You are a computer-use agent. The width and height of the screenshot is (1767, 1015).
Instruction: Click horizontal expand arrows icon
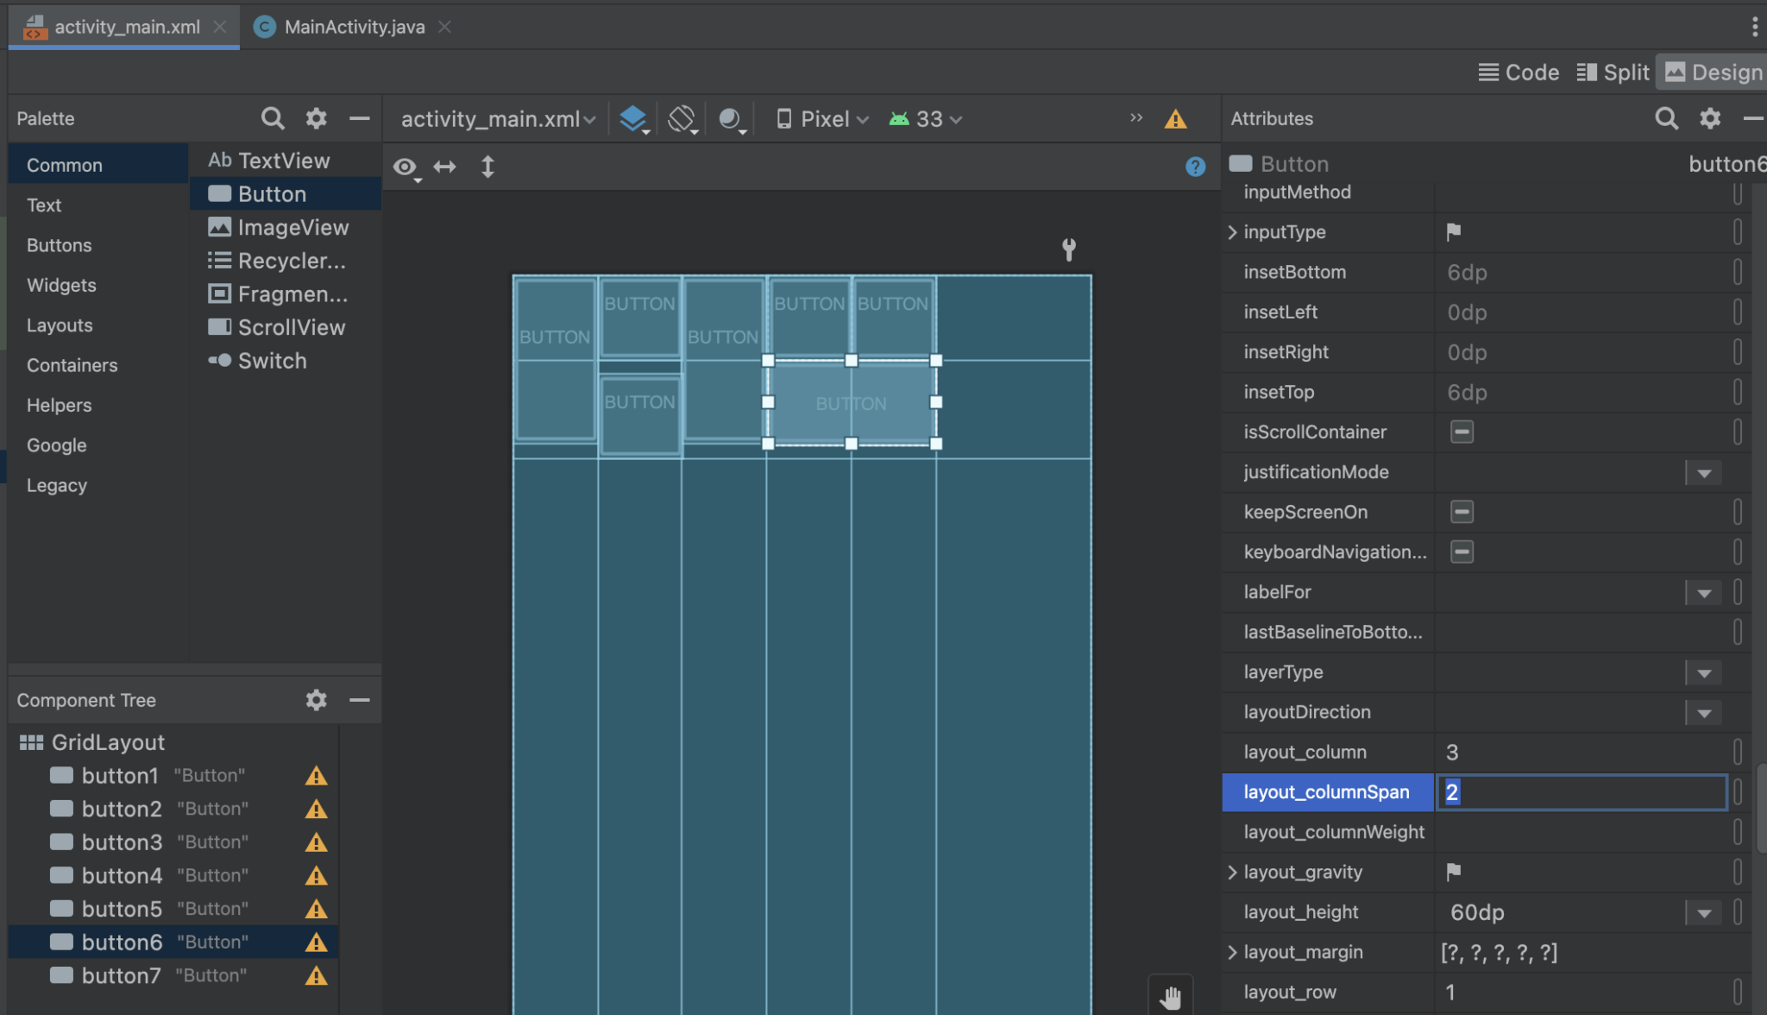(x=444, y=167)
